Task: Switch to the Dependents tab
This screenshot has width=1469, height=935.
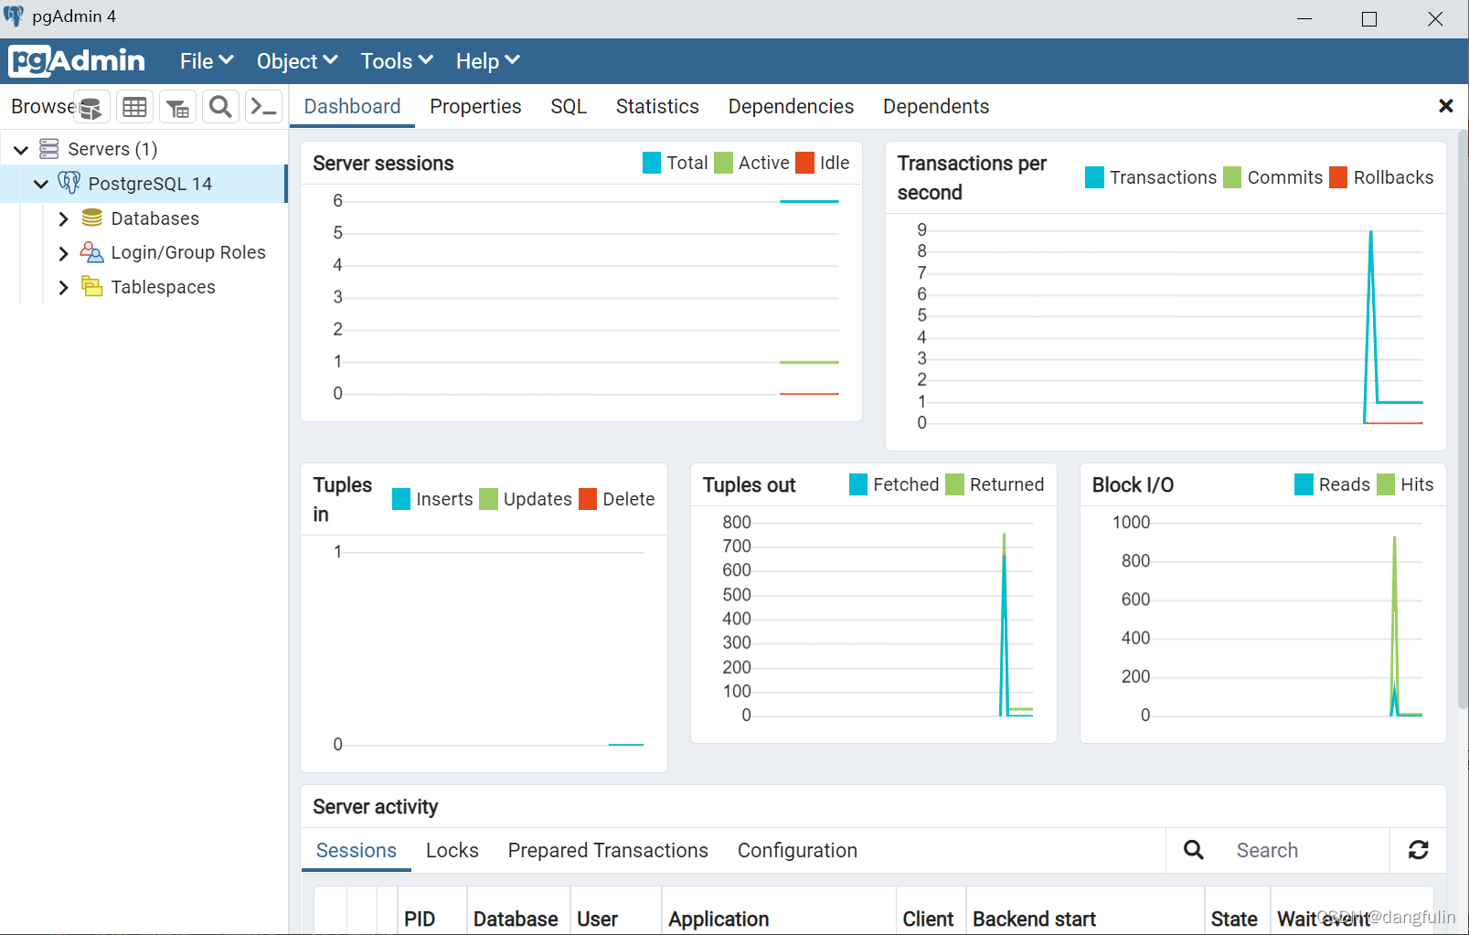Action: click(x=936, y=107)
